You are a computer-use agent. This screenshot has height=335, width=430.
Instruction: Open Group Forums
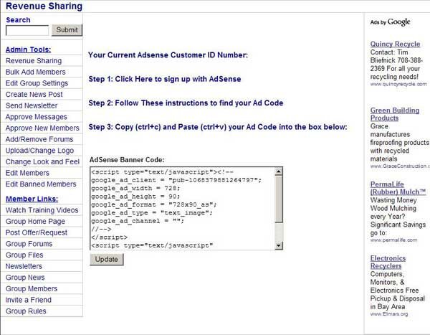click(29, 244)
